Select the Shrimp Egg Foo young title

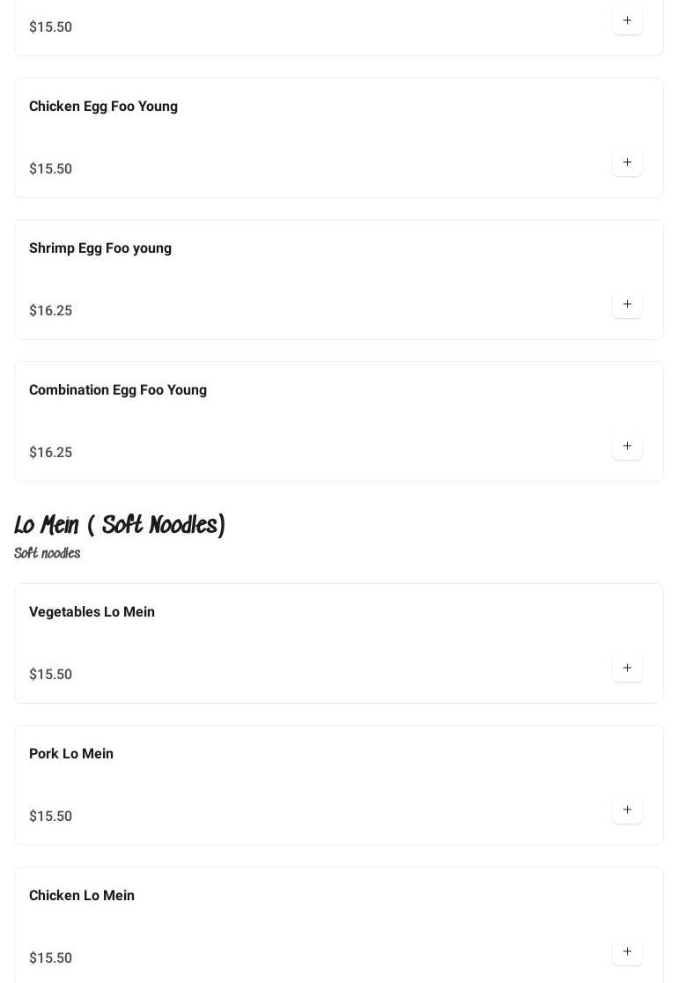pos(100,248)
